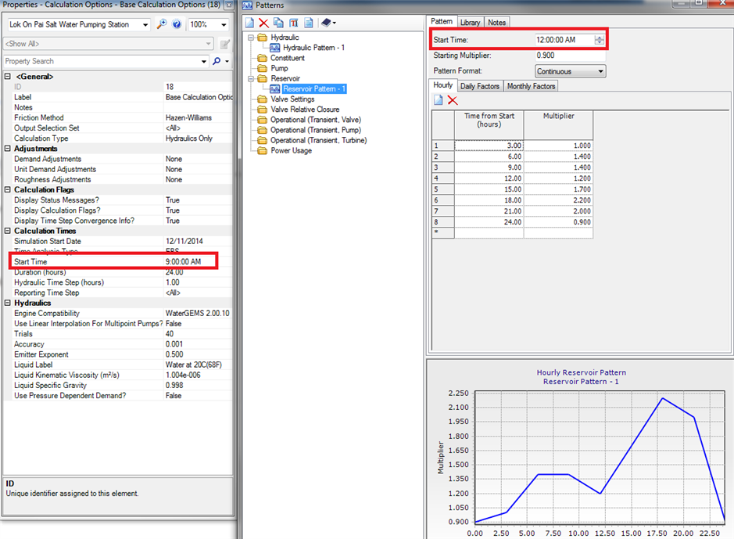Click the Rename pattern icon

[x=295, y=23]
